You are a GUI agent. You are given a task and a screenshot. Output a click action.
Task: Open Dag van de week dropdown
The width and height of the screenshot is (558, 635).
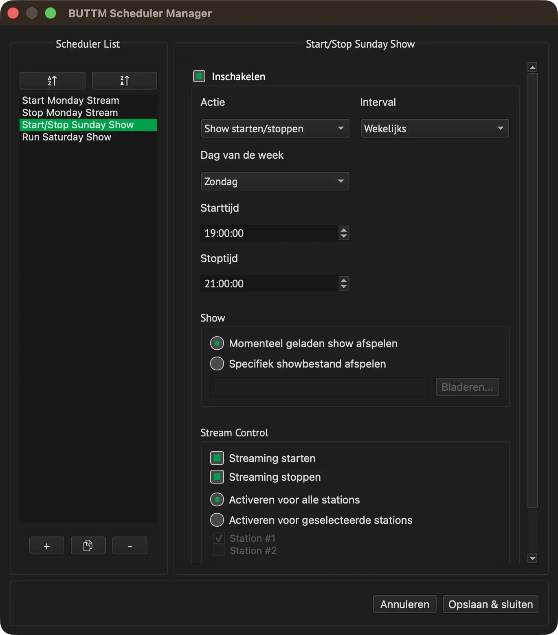(275, 182)
